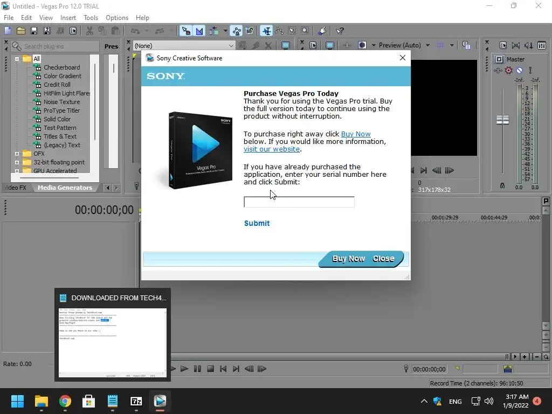Click Master volume fader handle

click(x=502, y=120)
